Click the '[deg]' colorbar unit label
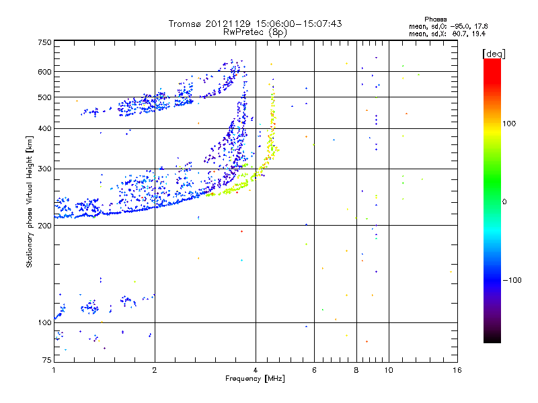This screenshot has height=403, width=538. point(494,54)
